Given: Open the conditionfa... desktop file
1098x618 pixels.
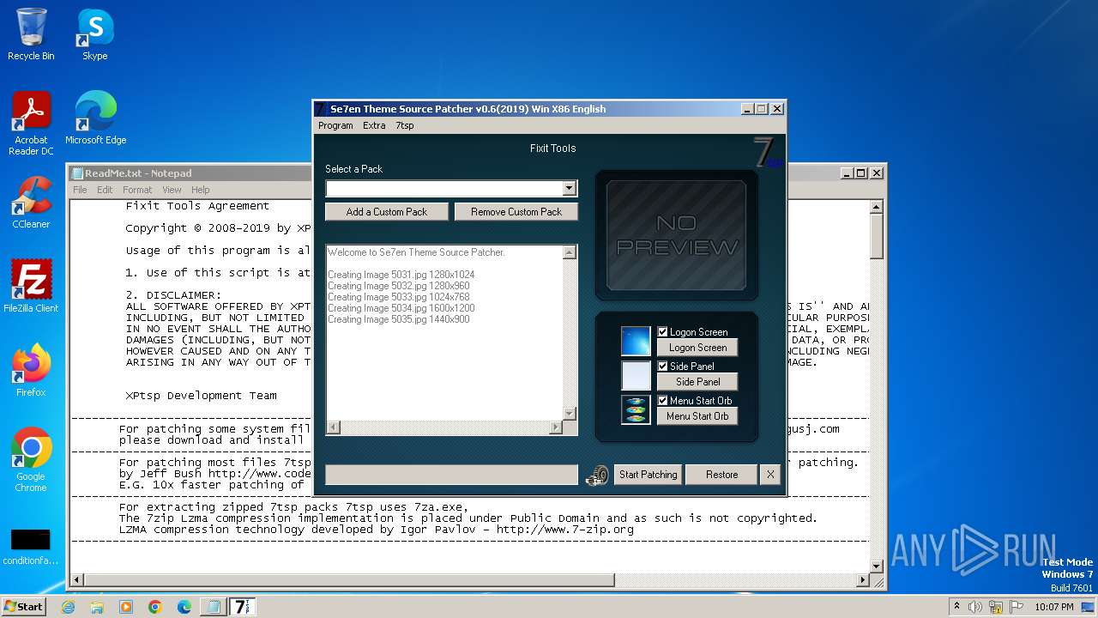Looking at the screenshot, I should pos(31,546).
